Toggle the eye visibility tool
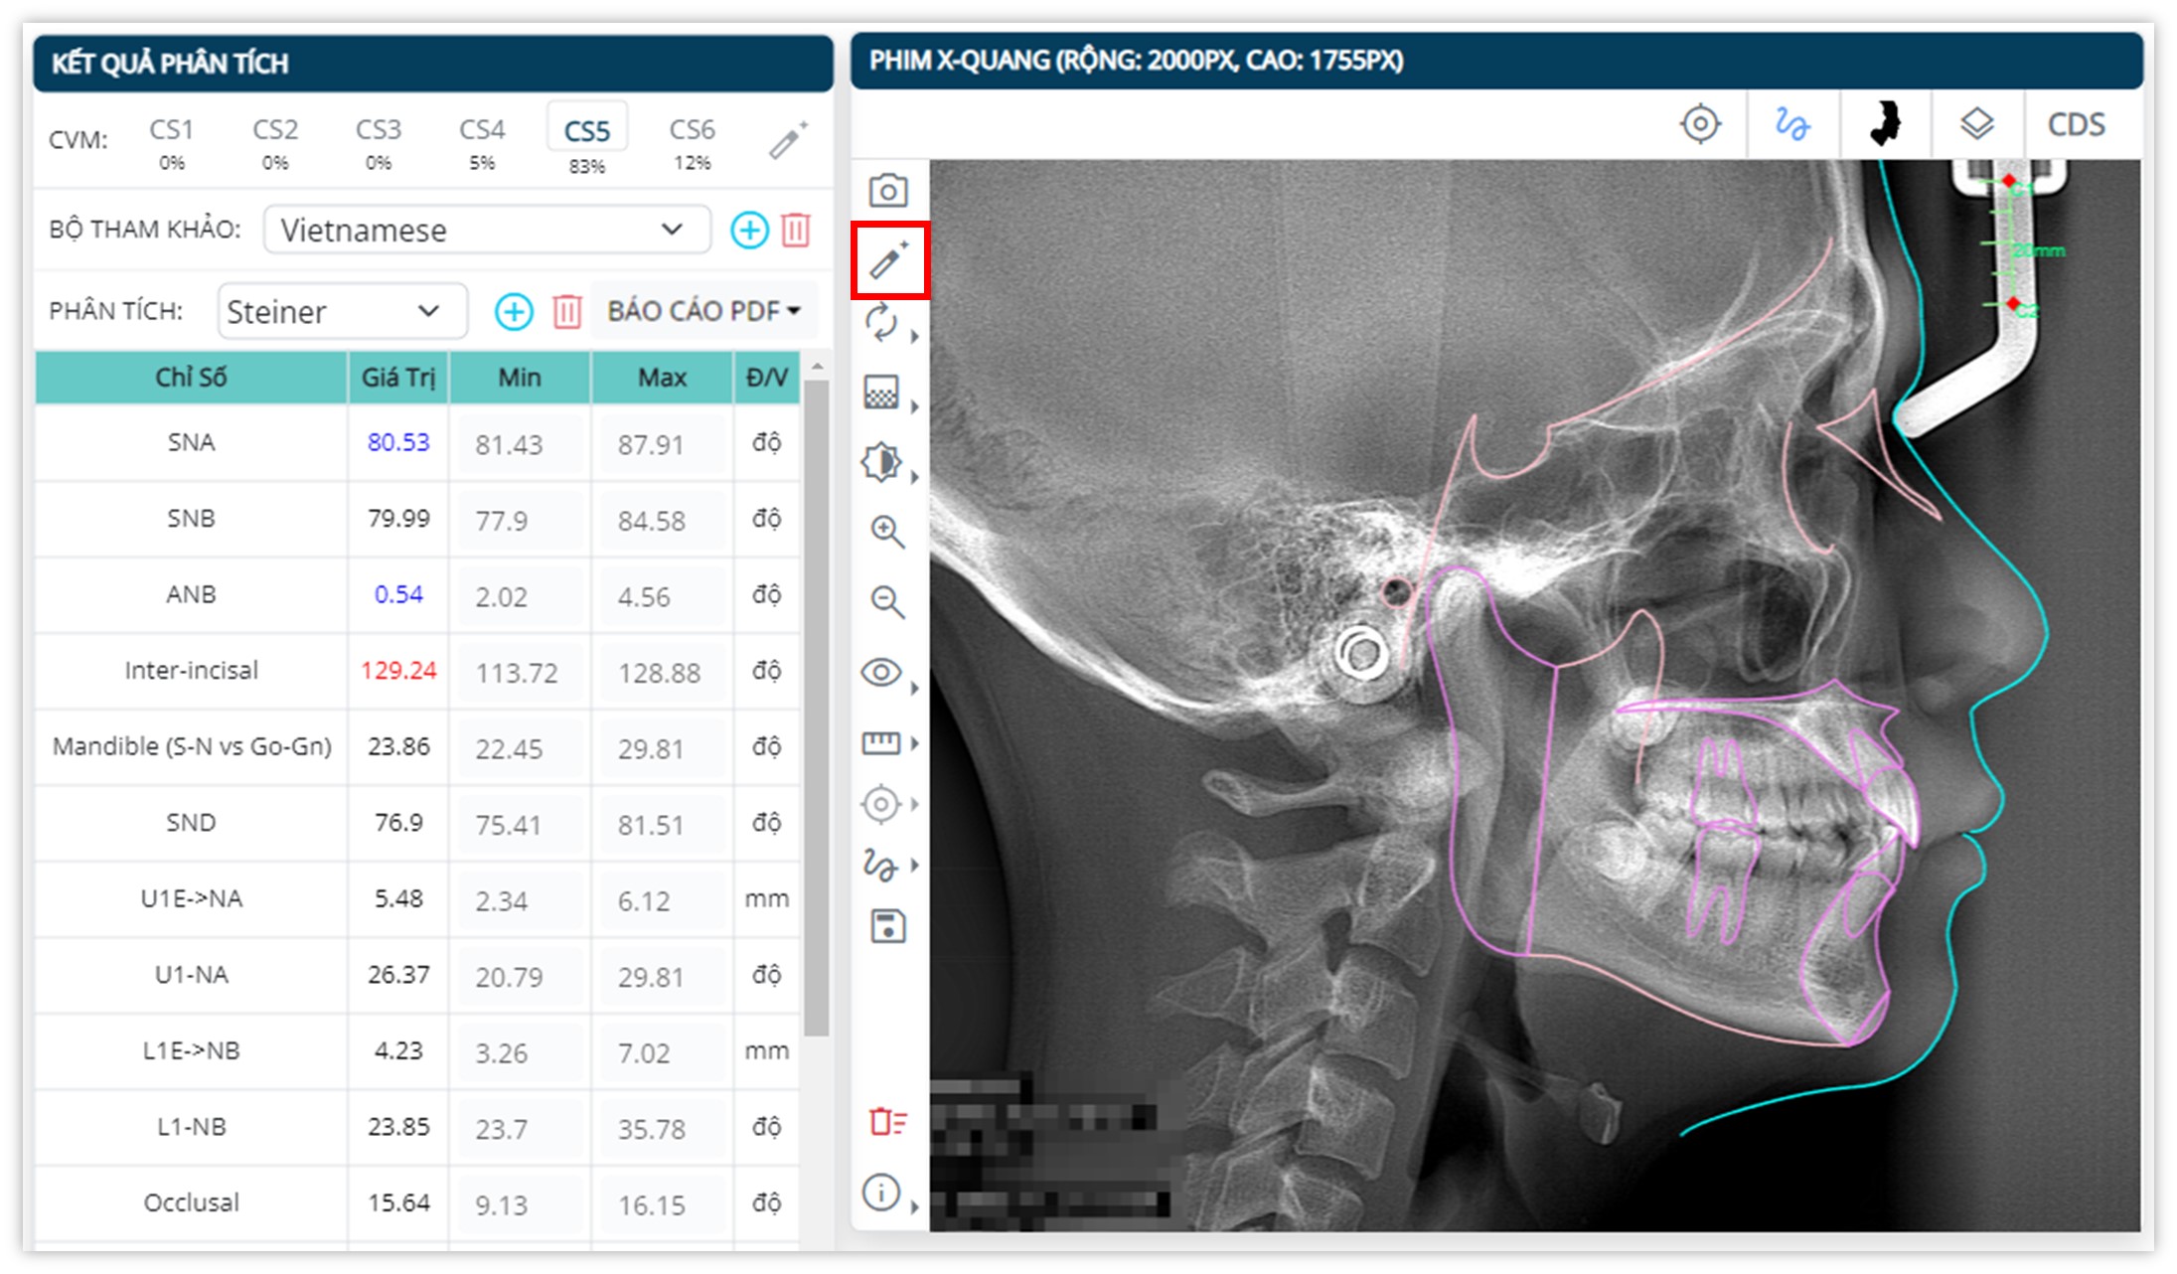 coord(881,673)
